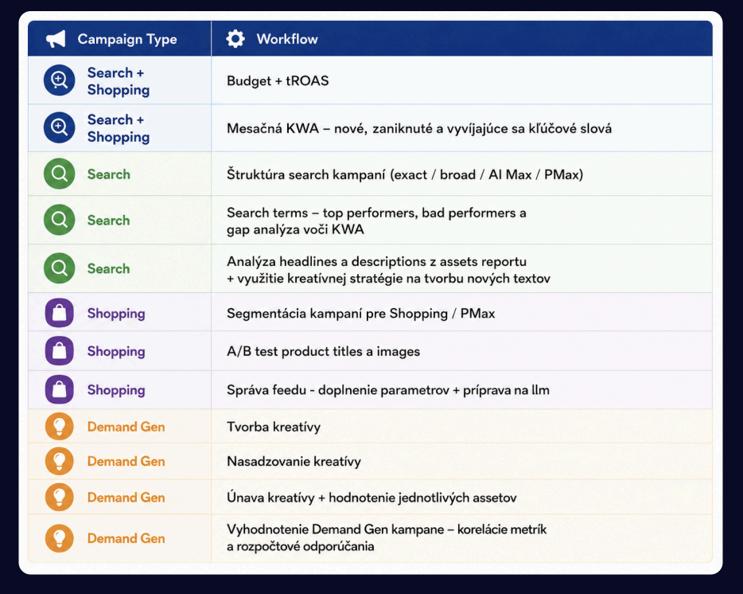Click green search icon in Analýza headlines row
The height and width of the screenshot is (594, 743).
point(59,268)
